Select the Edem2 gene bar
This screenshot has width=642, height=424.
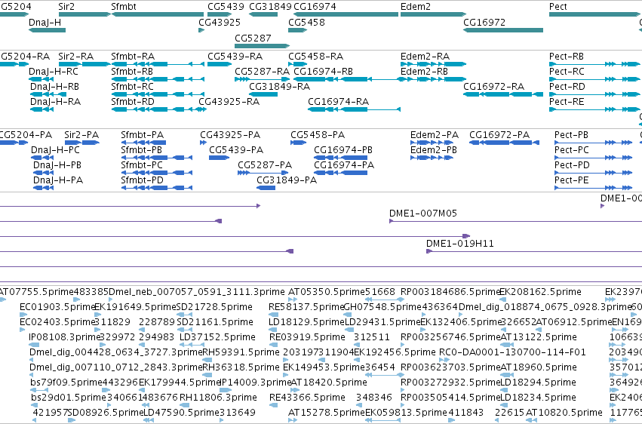[x=433, y=14]
